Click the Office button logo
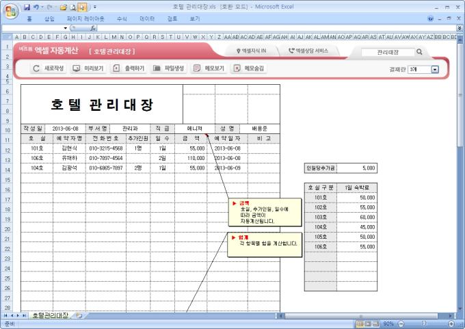The height and width of the screenshot is (329, 465). [x=9, y=10]
